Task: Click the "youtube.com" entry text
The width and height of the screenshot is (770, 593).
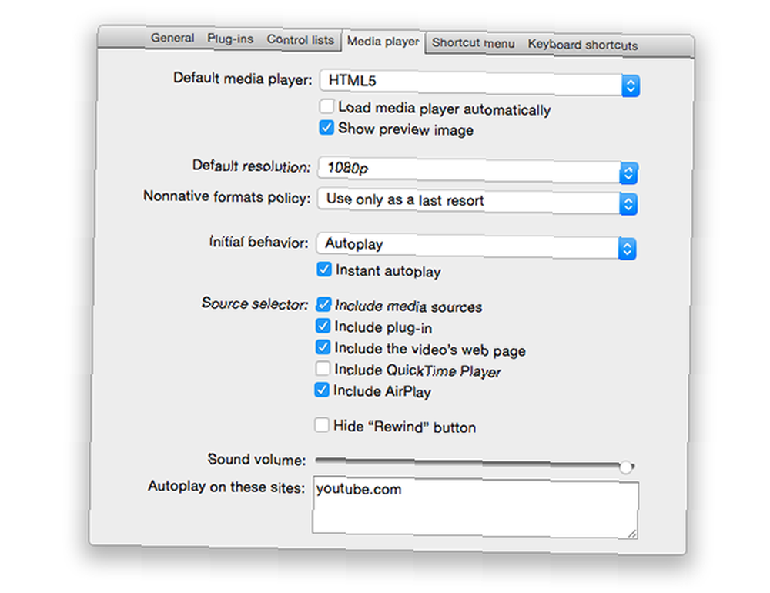Action: pyautogui.click(x=359, y=489)
